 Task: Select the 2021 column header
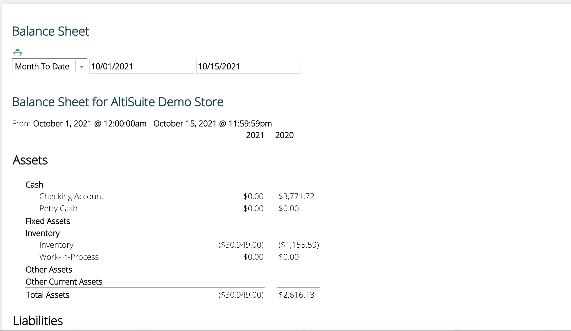click(255, 135)
